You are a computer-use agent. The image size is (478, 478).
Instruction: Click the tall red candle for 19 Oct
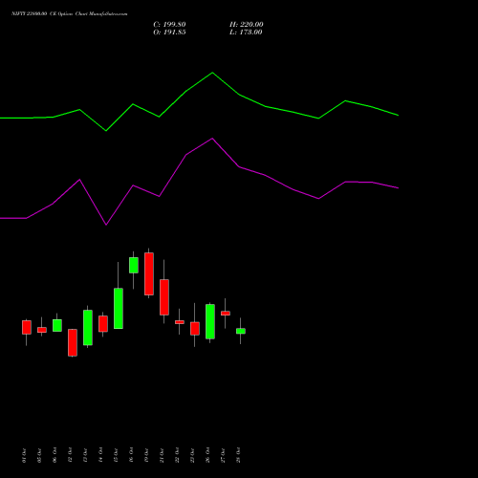coord(149,274)
